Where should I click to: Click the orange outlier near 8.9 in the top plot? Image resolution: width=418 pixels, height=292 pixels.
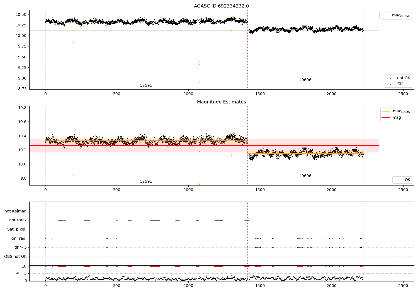pyautogui.click(x=199, y=83)
